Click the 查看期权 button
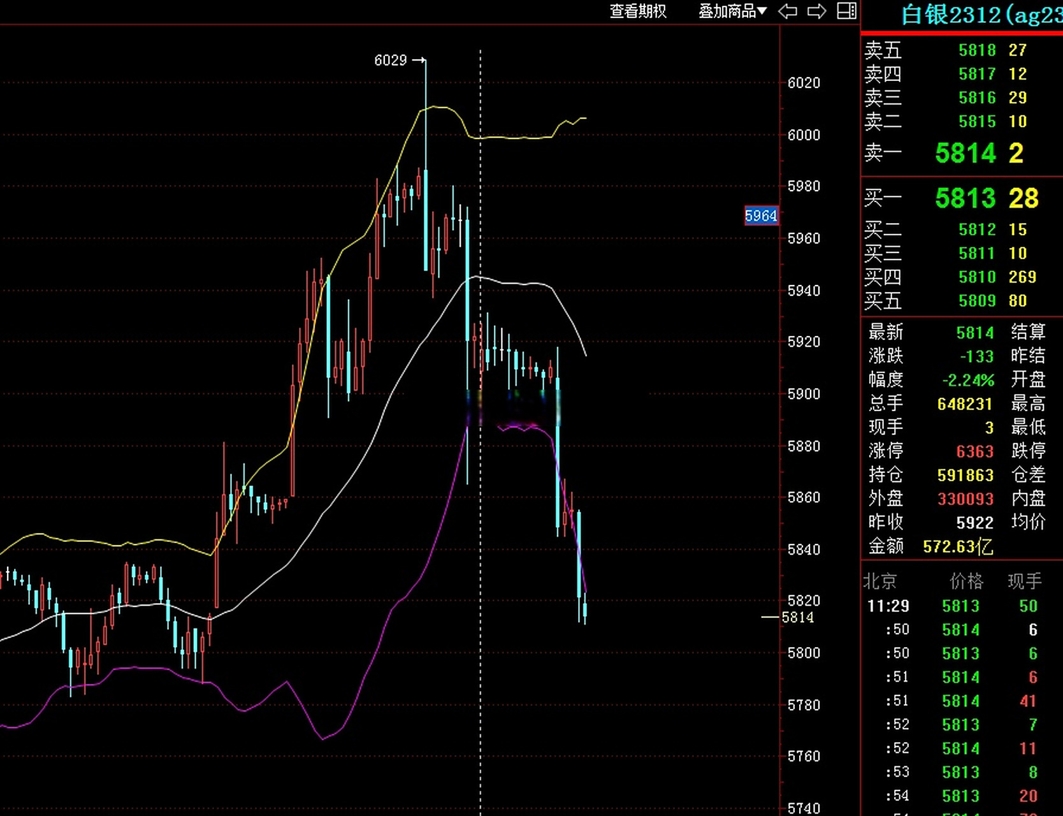Screen dimensions: 1063x816 pyautogui.click(x=638, y=11)
